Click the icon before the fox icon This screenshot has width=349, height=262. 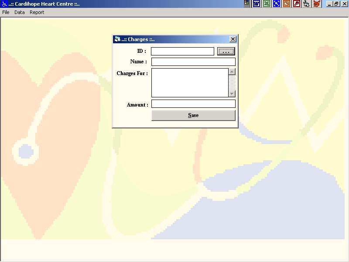(x=307, y=3)
